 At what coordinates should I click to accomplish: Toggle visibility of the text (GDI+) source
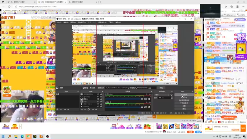coord(98,104)
